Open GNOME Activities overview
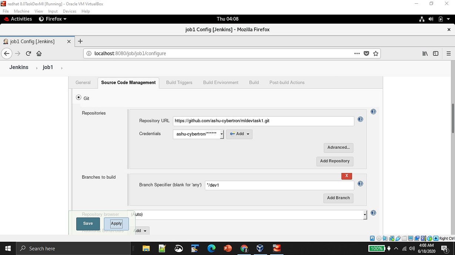 pos(18,19)
